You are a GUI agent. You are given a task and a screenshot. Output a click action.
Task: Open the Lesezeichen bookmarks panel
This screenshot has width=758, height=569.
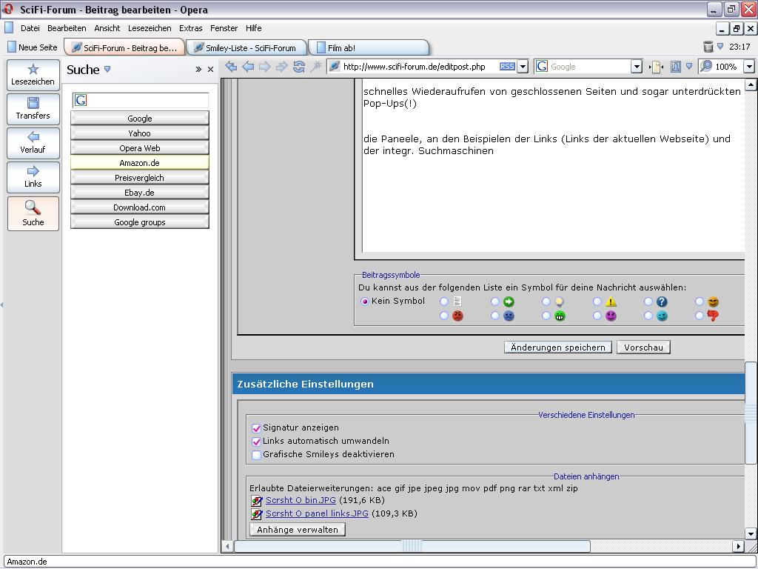tap(33, 75)
